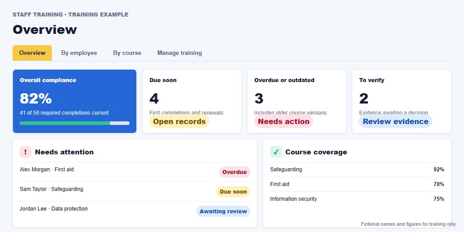Click the Overdue or outdated card title
Image resolution: width=464 pixels, height=232 pixels.
coord(284,80)
